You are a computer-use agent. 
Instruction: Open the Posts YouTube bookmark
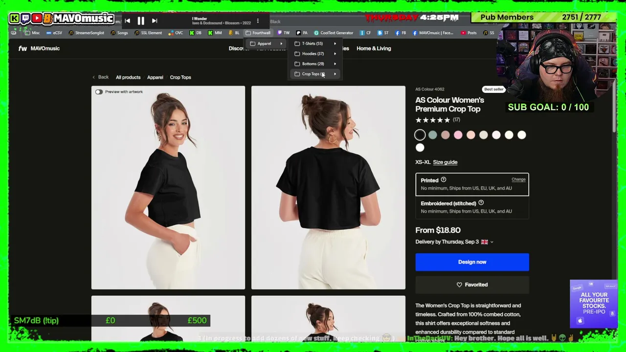(468, 33)
